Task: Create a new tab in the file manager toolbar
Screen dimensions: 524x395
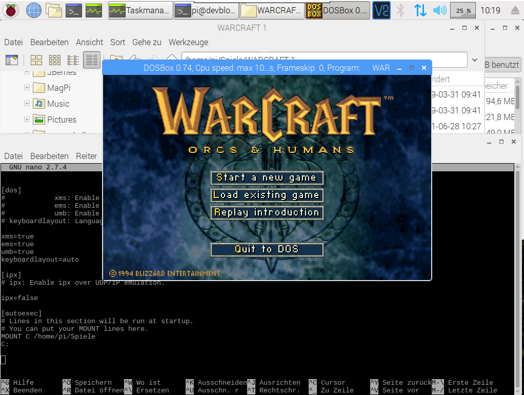Action: (x=12, y=60)
